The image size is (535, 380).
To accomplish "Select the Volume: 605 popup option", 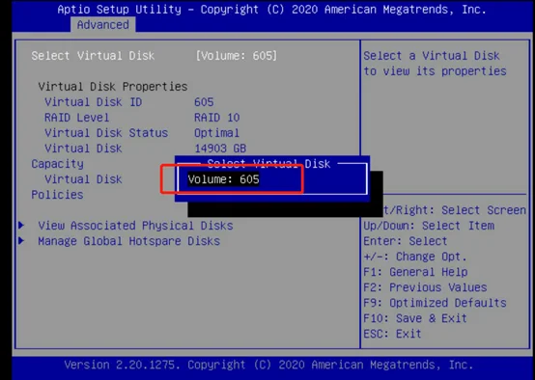I will [x=223, y=179].
